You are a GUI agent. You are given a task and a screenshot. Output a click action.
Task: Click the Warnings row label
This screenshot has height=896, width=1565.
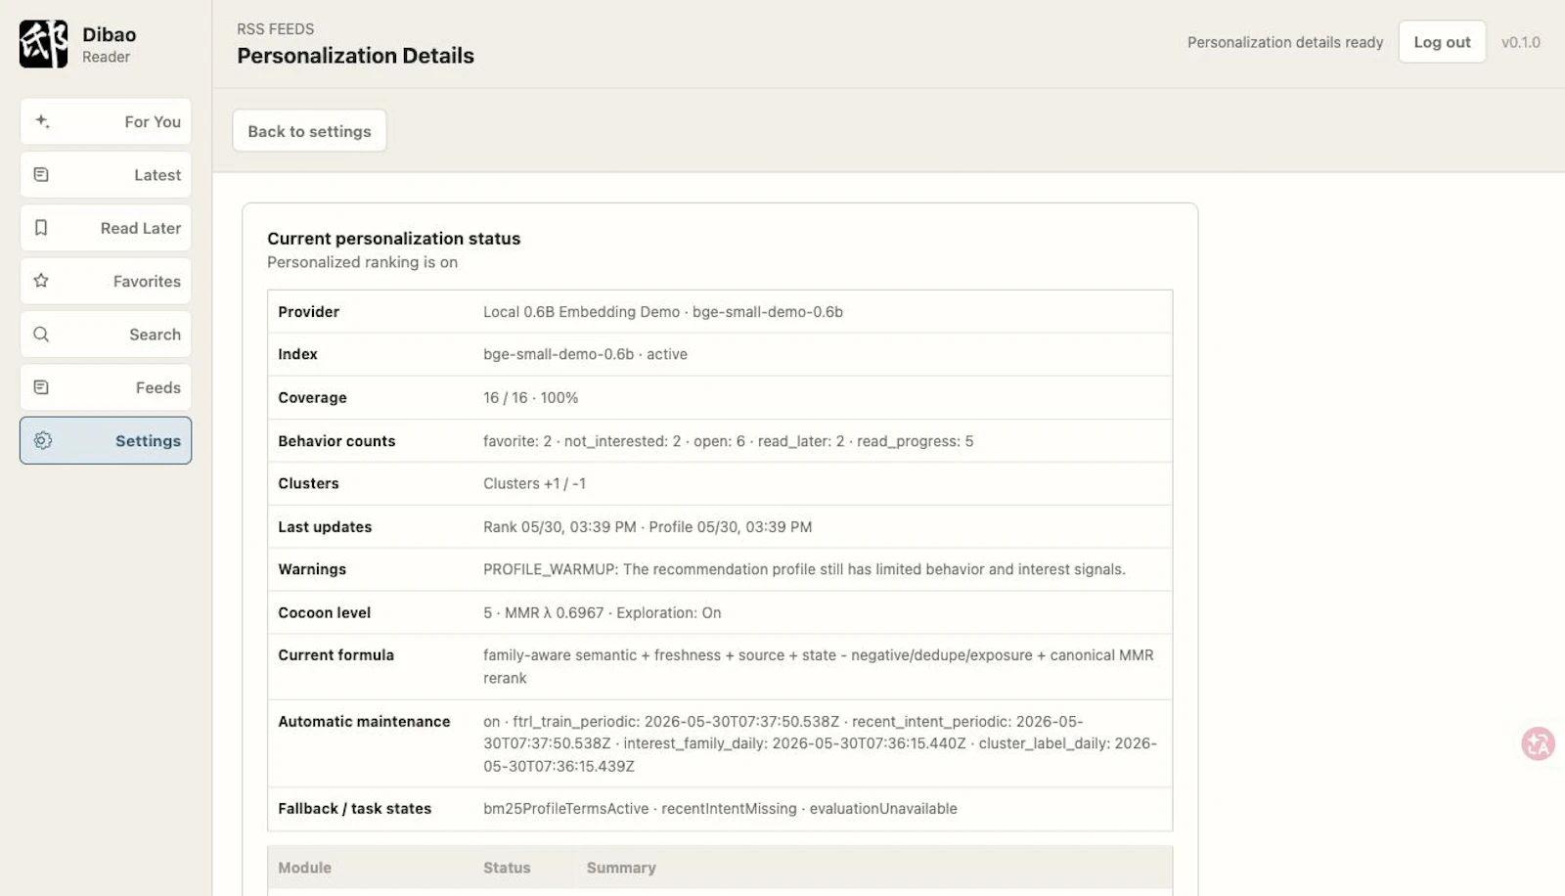(312, 569)
